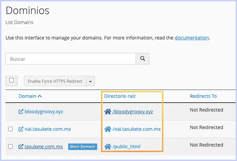The width and height of the screenshot is (237, 161).
Task: Click home icon next to /nai.tasukete.com.mx
Action: (x=108, y=129)
